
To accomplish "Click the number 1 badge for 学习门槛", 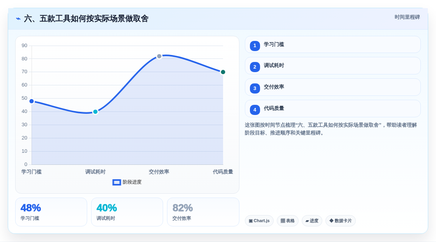I will tap(255, 46).
